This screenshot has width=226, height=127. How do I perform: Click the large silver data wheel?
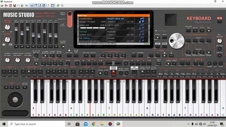click(x=177, y=41)
